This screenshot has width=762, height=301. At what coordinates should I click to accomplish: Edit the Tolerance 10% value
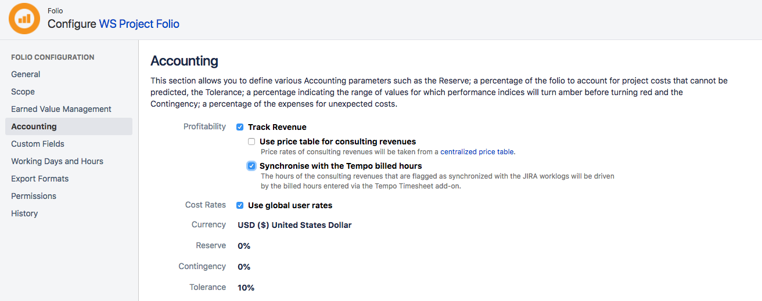pyautogui.click(x=246, y=288)
